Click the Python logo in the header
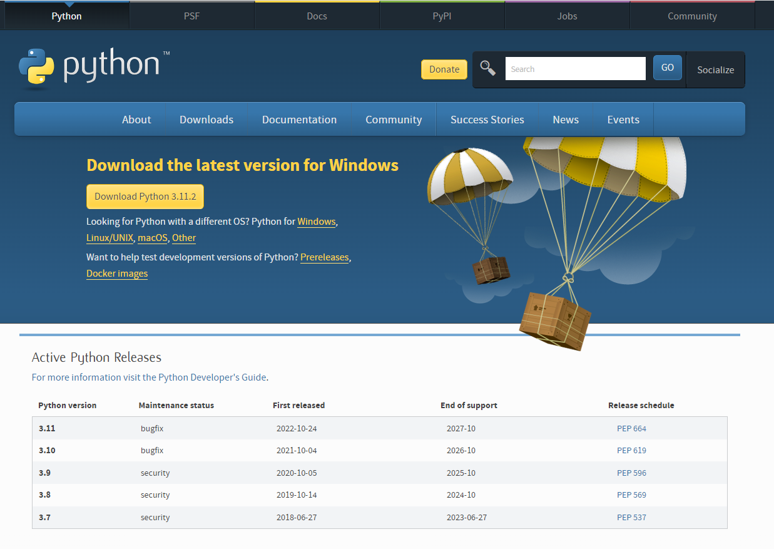This screenshot has height=549, width=774. click(94, 68)
